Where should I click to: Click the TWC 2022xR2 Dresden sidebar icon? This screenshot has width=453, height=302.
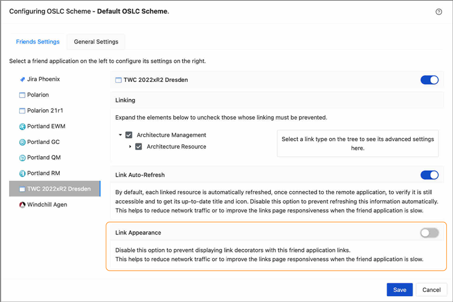coord(22,189)
